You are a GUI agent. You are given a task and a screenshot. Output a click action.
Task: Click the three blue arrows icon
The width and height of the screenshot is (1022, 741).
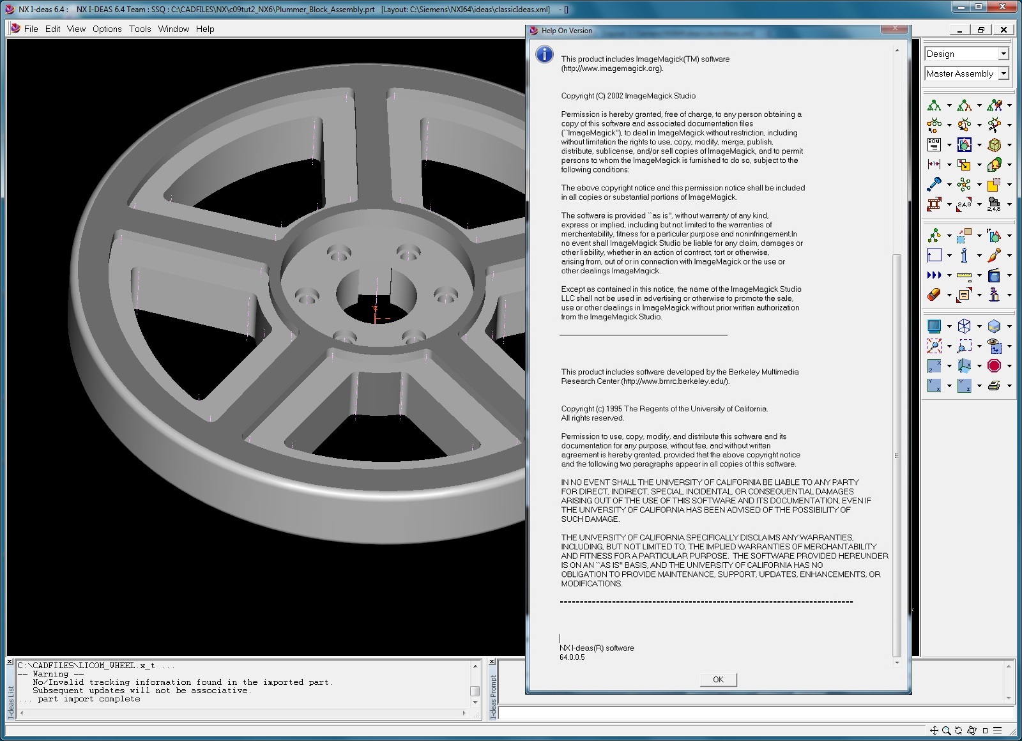point(934,275)
